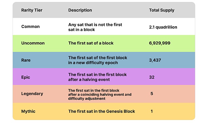
Task: Click the Genesis Block description text
Action: click(x=101, y=111)
